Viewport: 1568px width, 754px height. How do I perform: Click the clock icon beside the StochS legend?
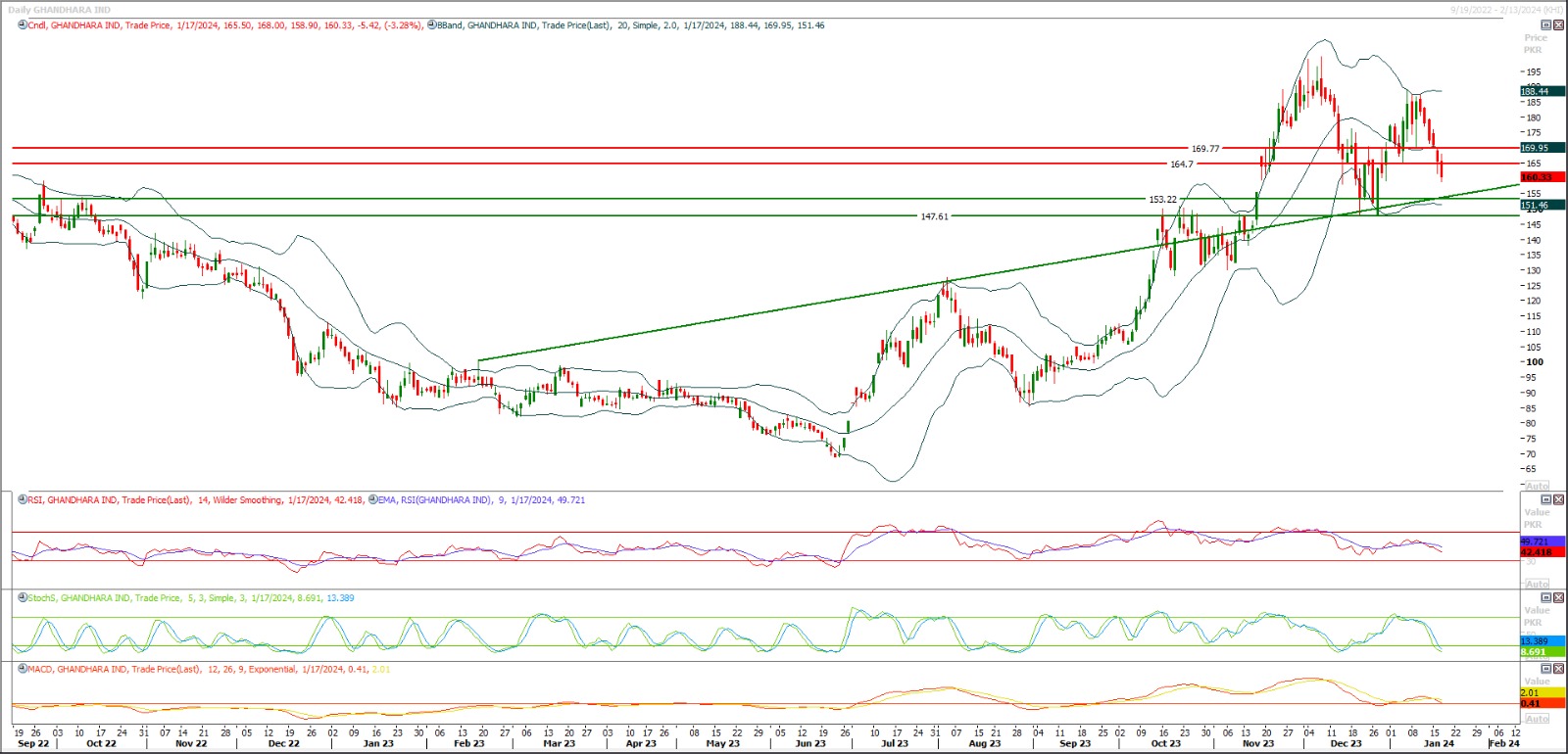[23, 597]
